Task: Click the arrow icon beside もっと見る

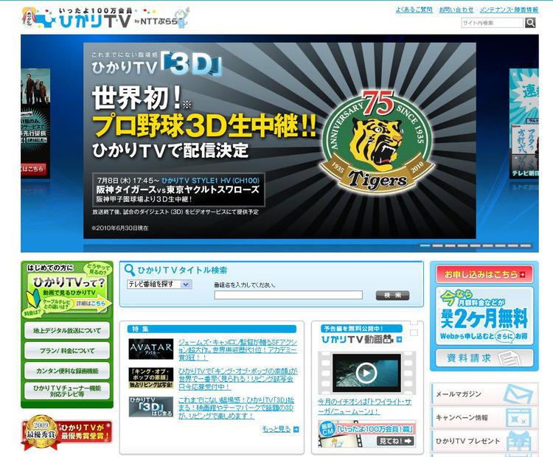Action: point(296,430)
